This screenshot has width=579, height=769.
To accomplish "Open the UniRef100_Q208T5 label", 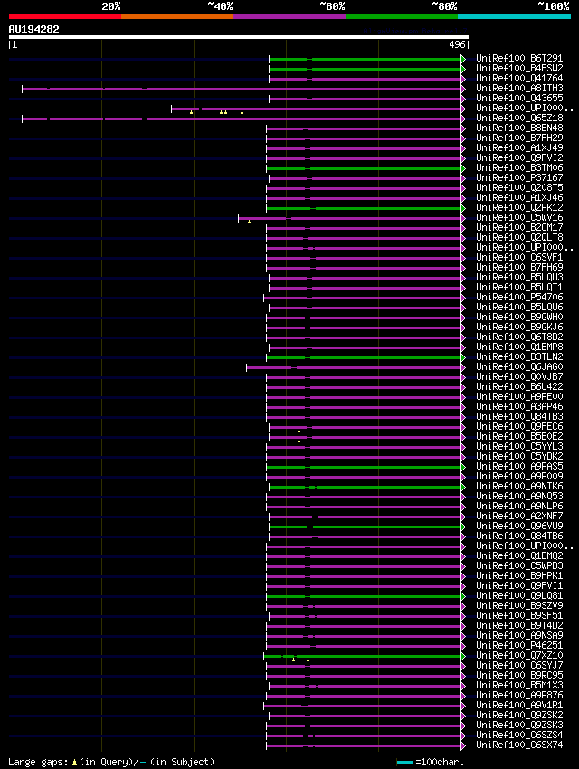I will [x=519, y=188].
